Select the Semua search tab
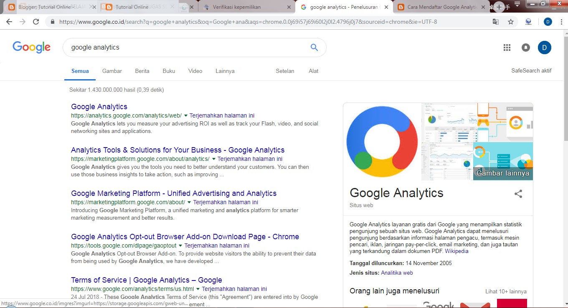The width and height of the screenshot is (568, 308). pos(80,71)
